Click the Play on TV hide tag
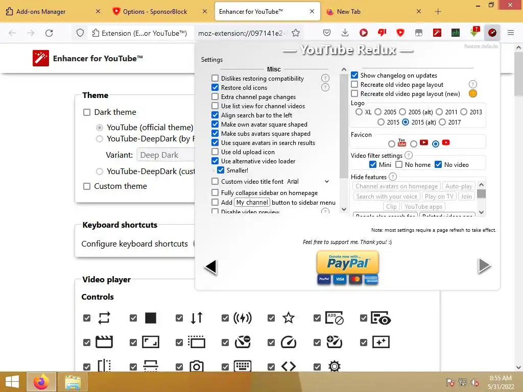523x392 pixels. coord(439,197)
